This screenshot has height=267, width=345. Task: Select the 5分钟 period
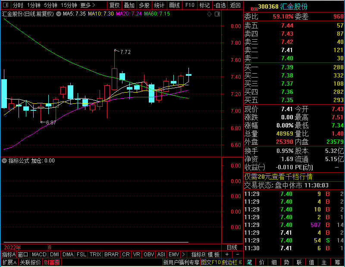coord(50,5)
